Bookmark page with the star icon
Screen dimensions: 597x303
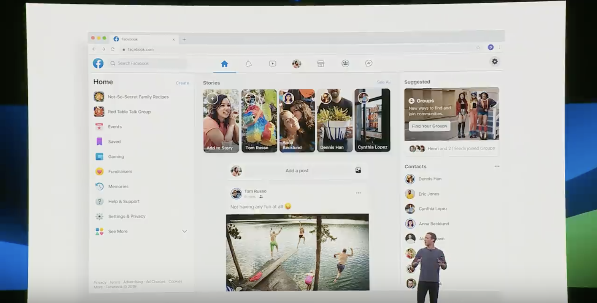(478, 47)
